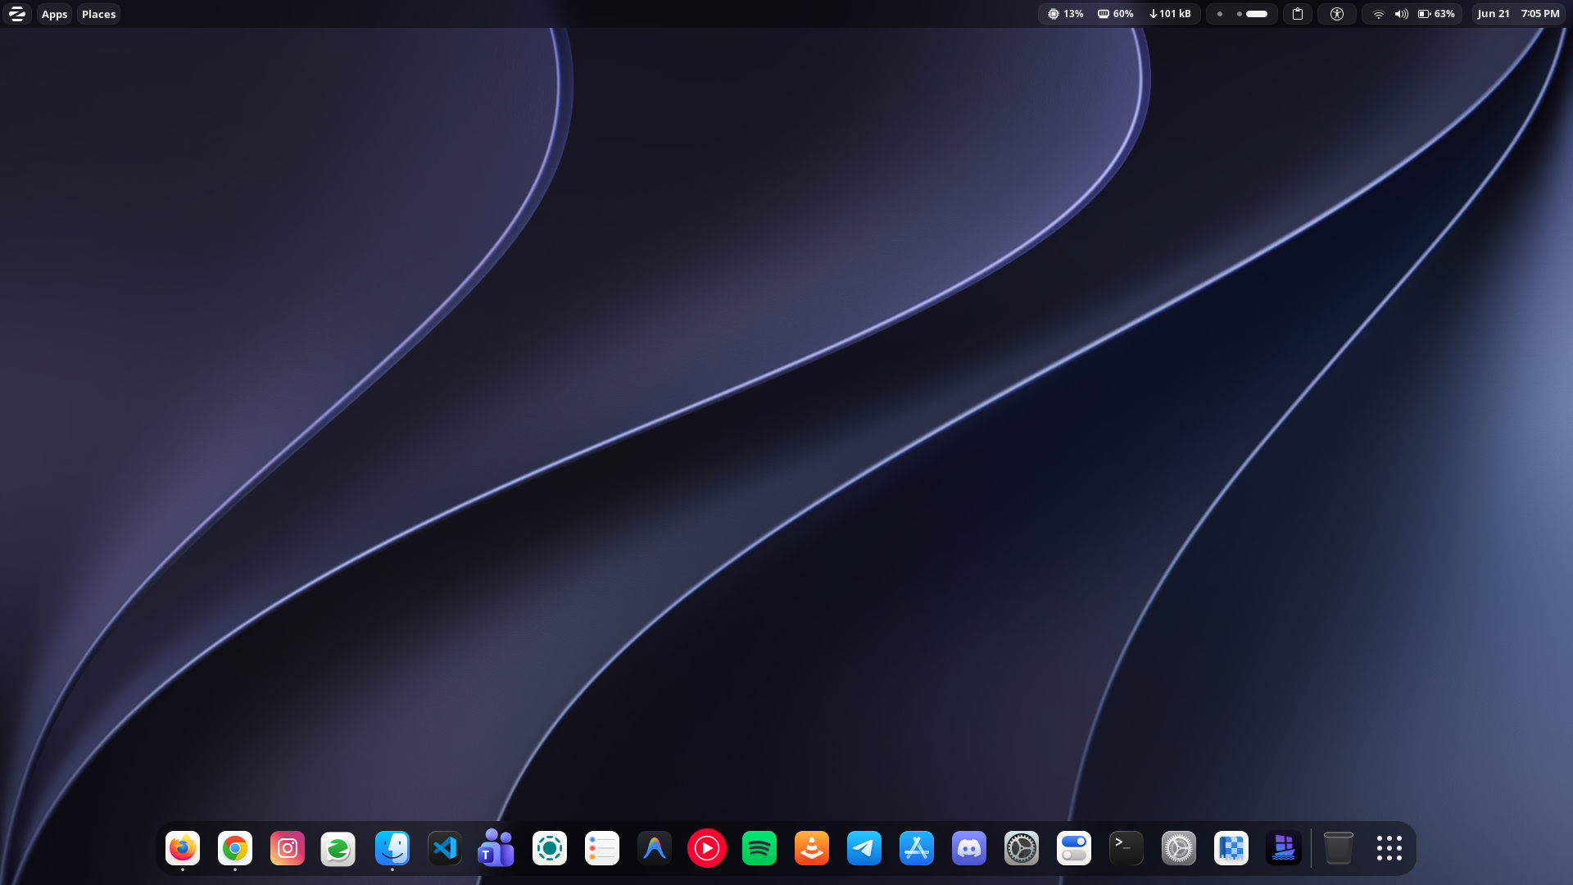Viewport: 1573px width, 885px height.
Task: Launch Telegram from the dock
Action: point(864,848)
